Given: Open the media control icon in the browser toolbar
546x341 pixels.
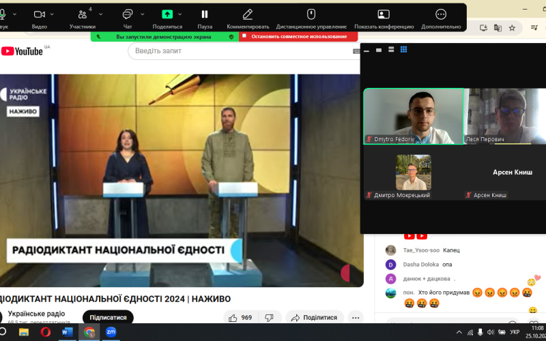Looking at the screenshot, I should (534, 27).
